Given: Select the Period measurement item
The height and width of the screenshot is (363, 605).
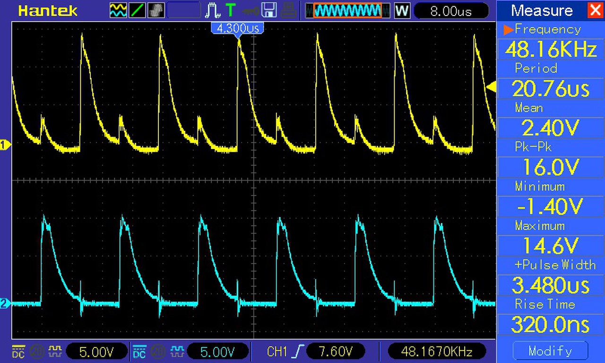Looking at the screenshot, I should pyautogui.click(x=536, y=69).
